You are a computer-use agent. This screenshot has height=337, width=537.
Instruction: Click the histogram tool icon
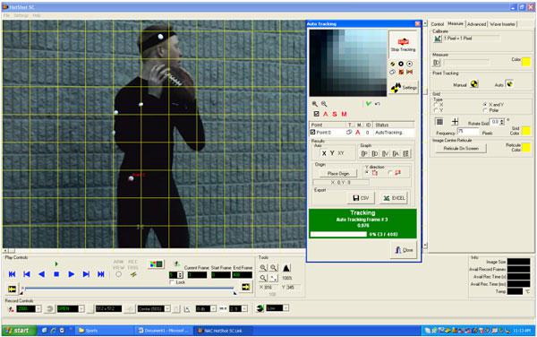pyautogui.click(x=286, y=268)
